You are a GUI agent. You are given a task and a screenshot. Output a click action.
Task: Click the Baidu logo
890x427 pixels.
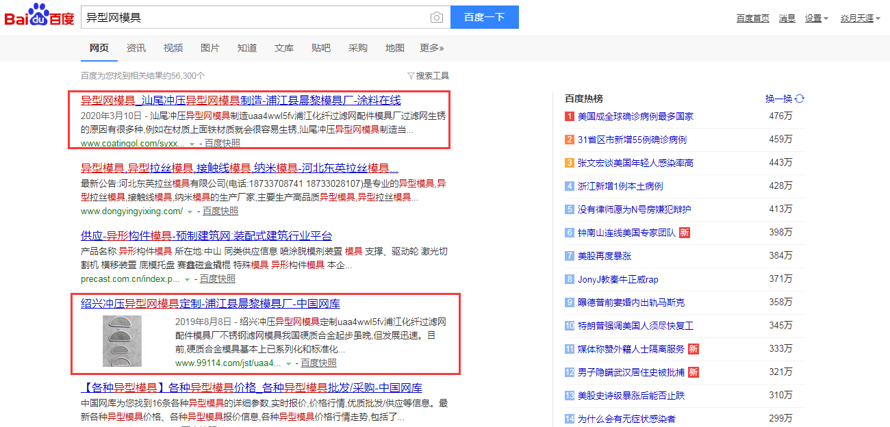39,16
